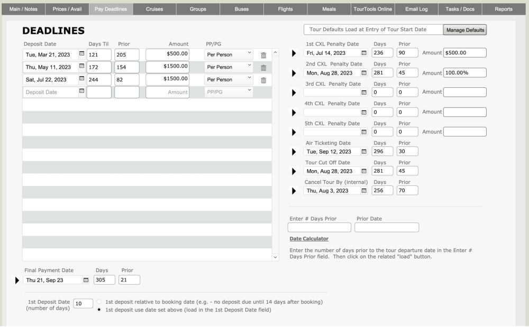The image size is (529, 327).
Task: Click load arrow for Tour Cut Off Date
Action: (294, 171)
